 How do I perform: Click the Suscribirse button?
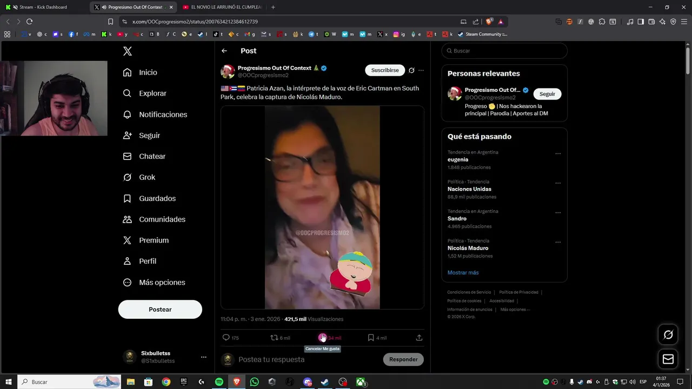pos(385,70)
